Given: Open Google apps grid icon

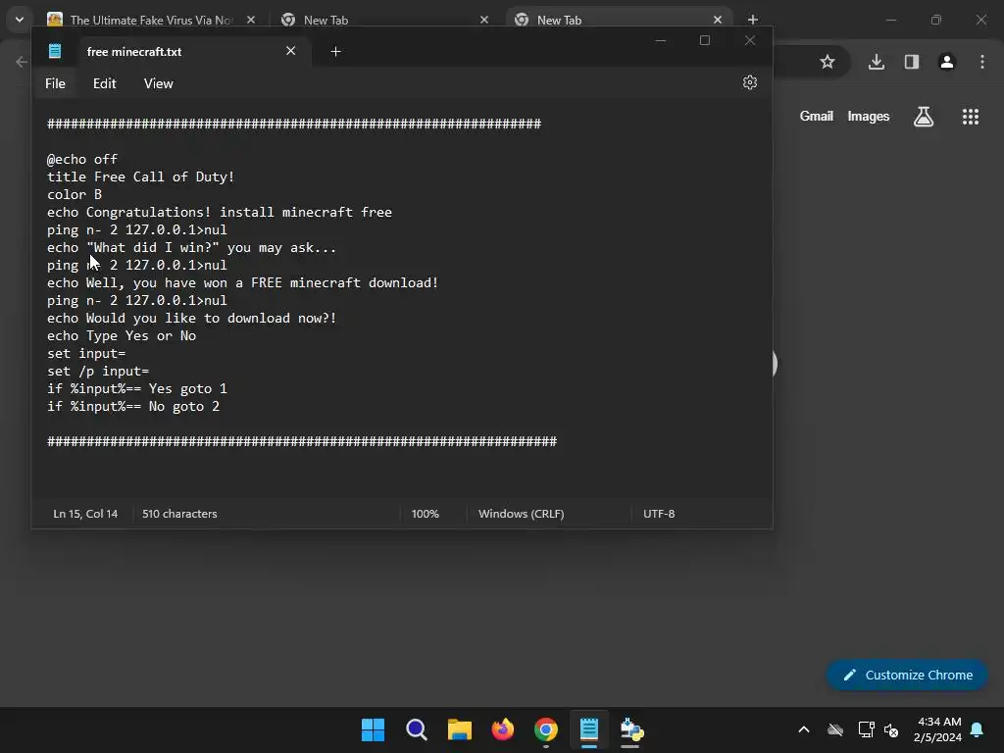Looking at the screenshot, I should [x=971, y=117].
